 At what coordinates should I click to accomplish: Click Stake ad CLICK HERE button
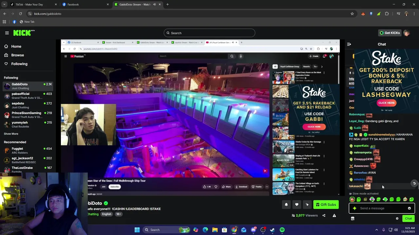(386, 103)
